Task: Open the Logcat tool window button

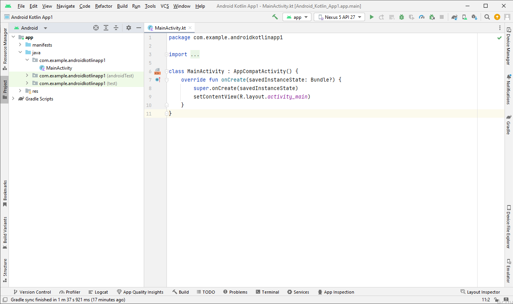Action: [98, 292]
